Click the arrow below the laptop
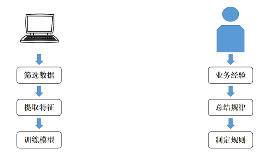270x160 pixels. pos(39,59)
